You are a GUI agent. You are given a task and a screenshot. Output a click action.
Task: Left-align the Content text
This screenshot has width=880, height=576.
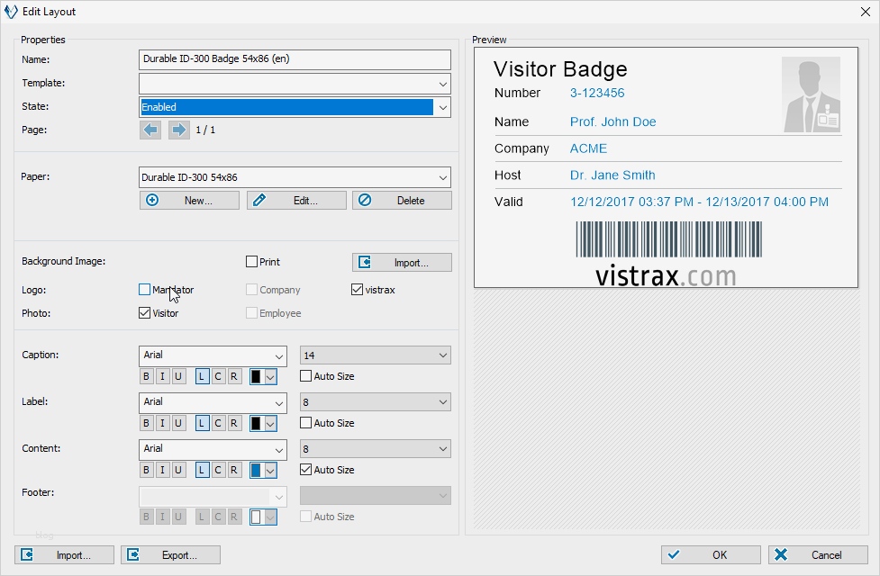point(202,470)
